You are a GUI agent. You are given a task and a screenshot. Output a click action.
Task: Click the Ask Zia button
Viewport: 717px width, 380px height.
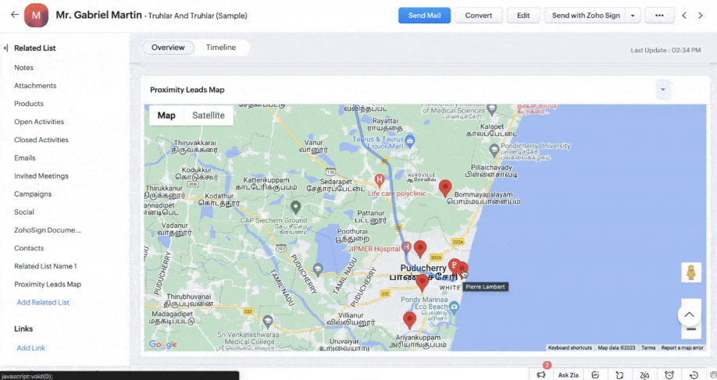pos(568,375)
